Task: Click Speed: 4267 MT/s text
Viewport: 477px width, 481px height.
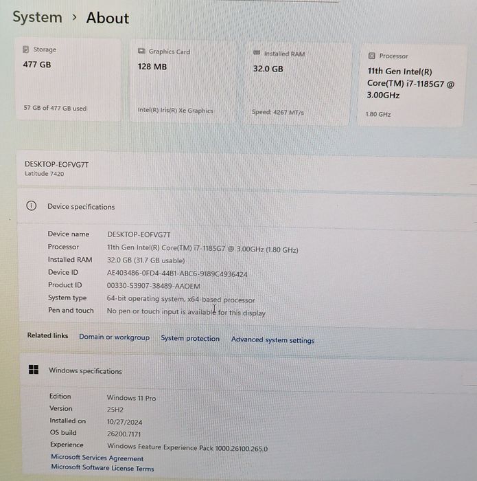Action: click(278, 112)
